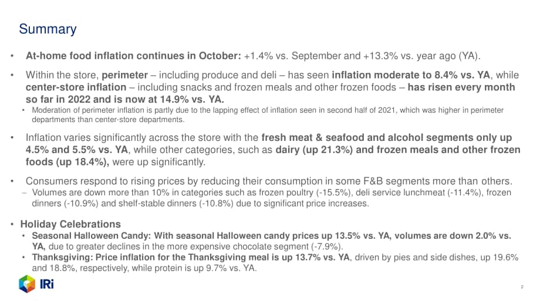This screenshot has height=304, width=540.
Task: Click the IRi hexagon logo icon
Action: (27, 284)
